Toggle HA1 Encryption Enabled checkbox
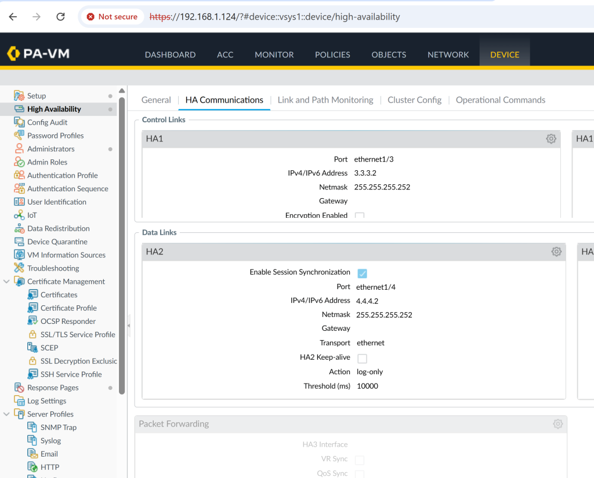 (360, 216)
